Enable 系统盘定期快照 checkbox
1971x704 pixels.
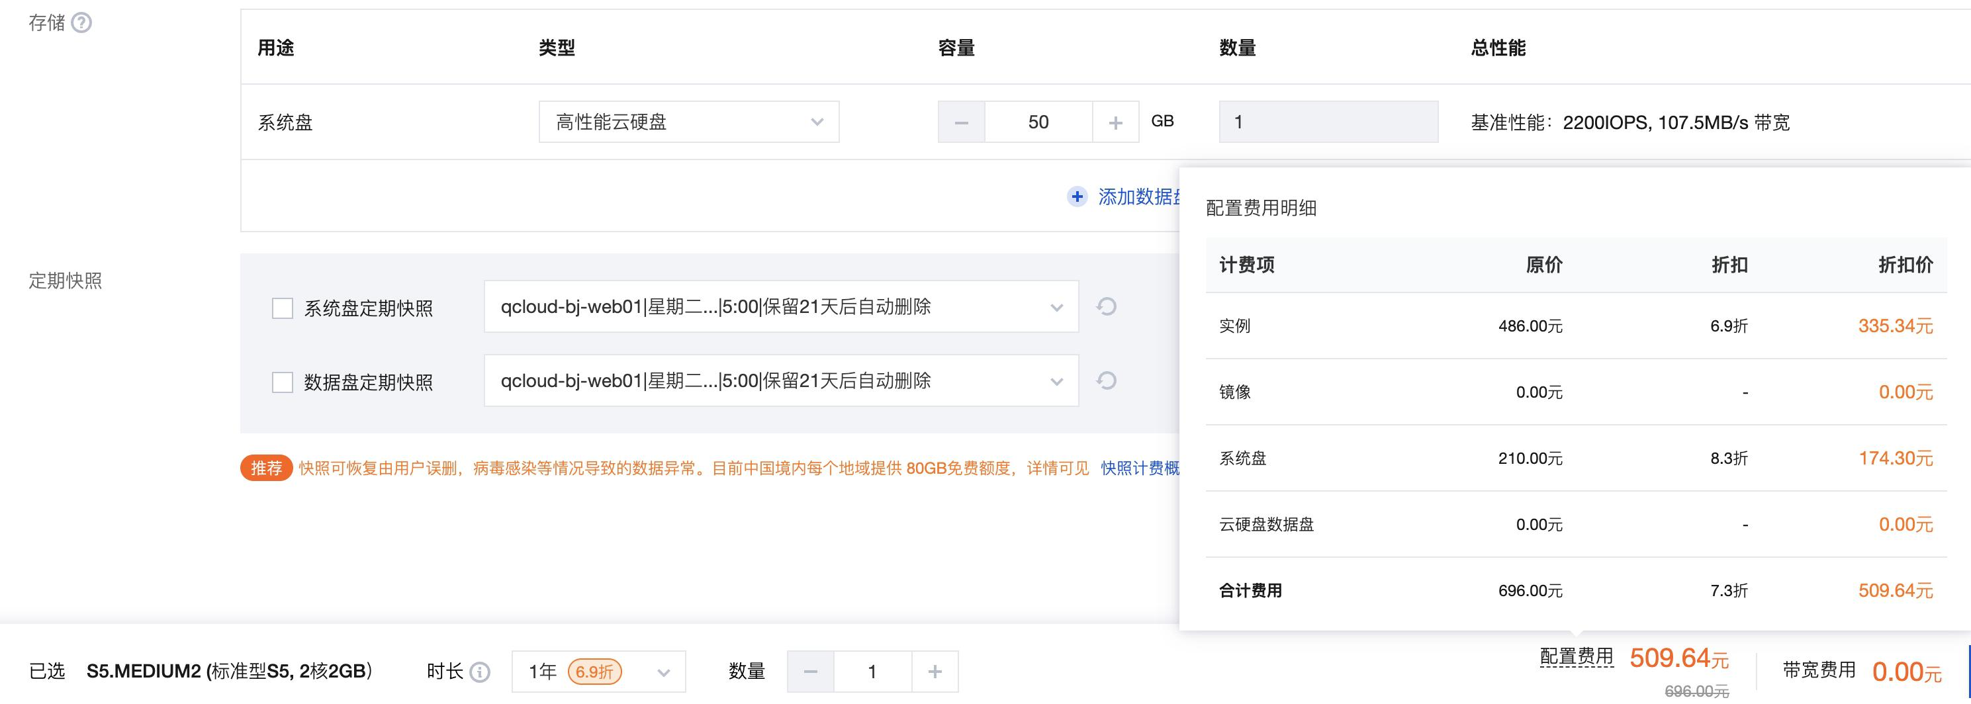click(x=283, y=308)
